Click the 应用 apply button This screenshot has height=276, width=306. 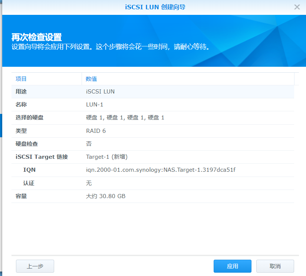click(232, 266)
